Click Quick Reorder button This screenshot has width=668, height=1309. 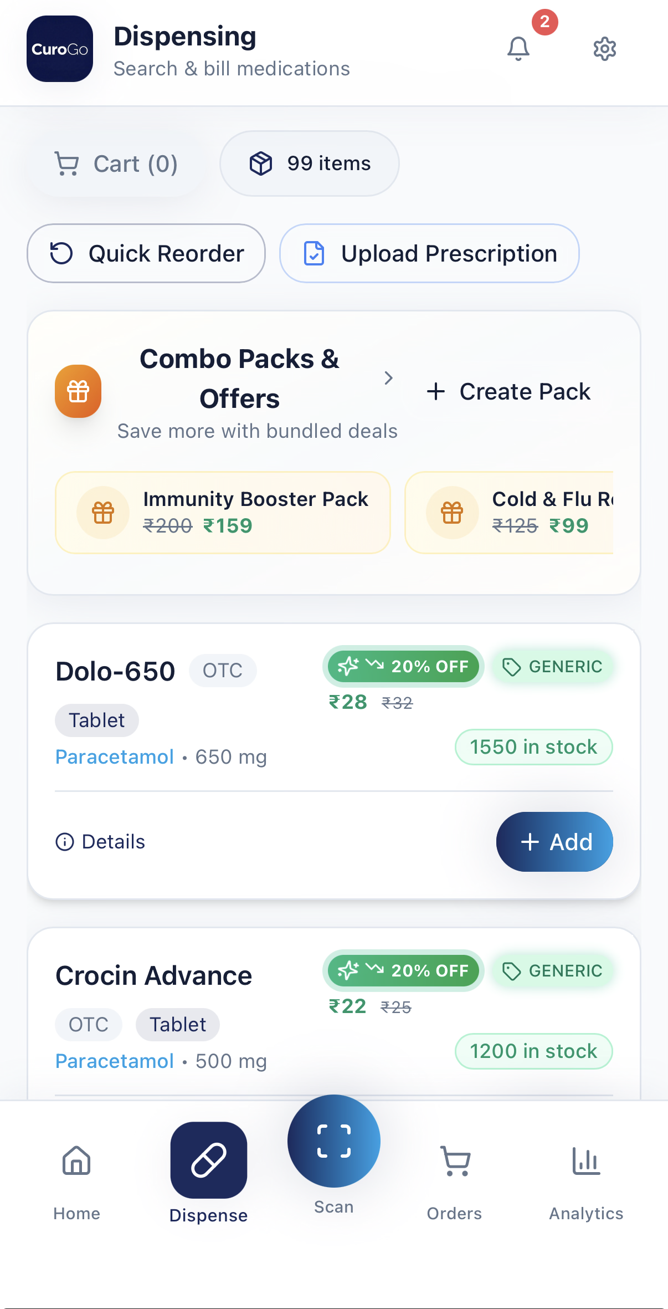point(146,254)
